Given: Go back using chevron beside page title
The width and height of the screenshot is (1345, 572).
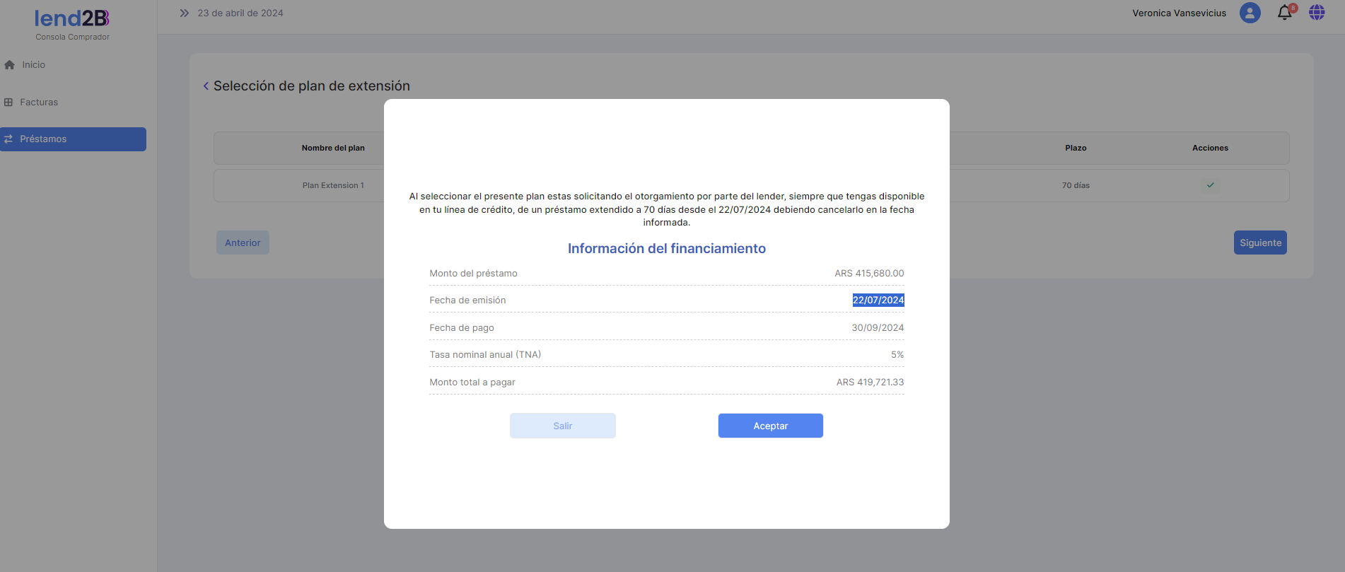Looking at the screenshot, I should click(x=206, y=86).
